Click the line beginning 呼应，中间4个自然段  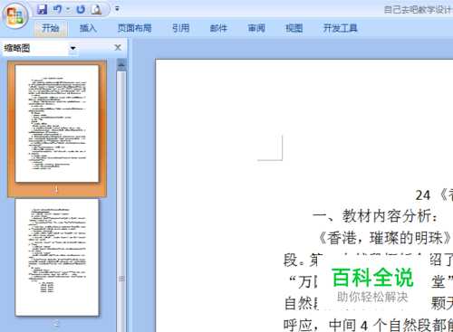(x=368, y=325)
